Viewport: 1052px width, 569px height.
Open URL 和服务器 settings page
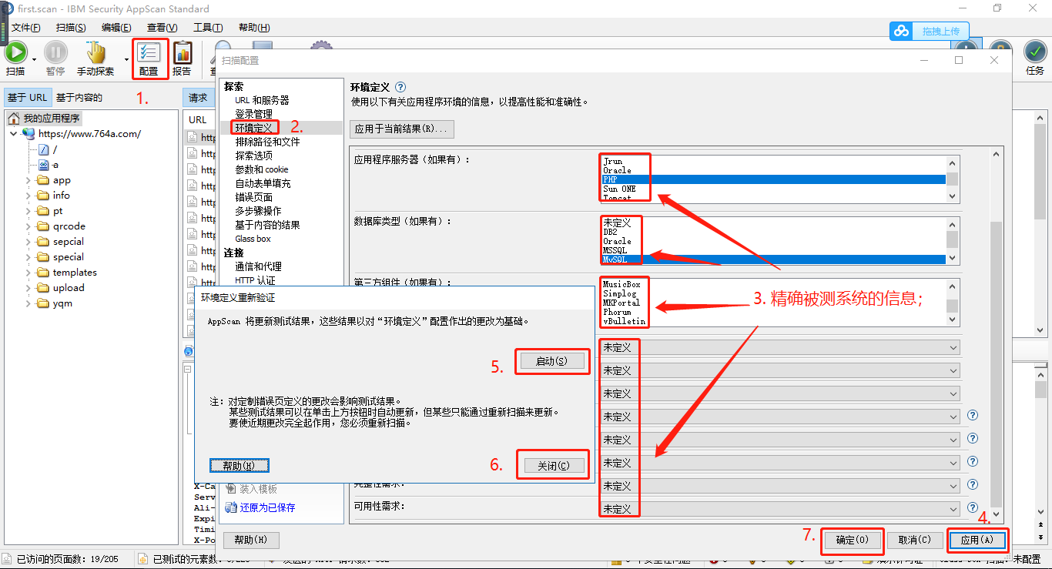pyautogui.click(x=262, y=100)
